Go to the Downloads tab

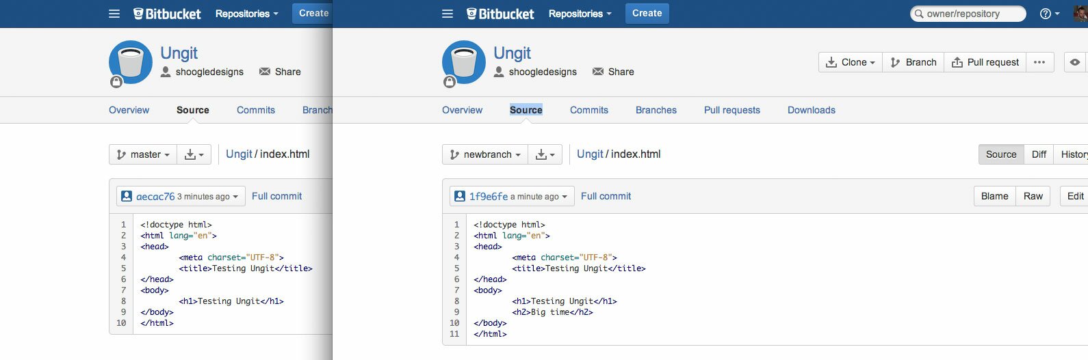[811, 110]
